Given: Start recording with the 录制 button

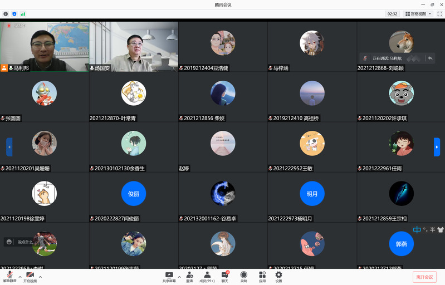Looking at the screenshot, I should click(x=243, y=276).
